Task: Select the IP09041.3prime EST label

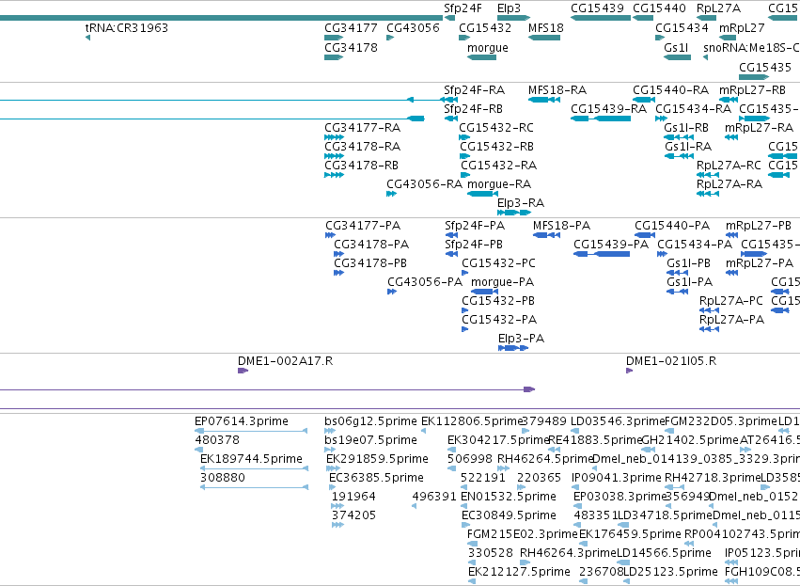Action: point(617,478)
